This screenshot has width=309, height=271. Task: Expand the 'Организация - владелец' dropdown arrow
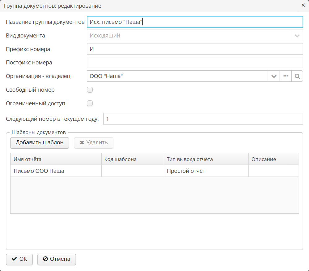273,76
